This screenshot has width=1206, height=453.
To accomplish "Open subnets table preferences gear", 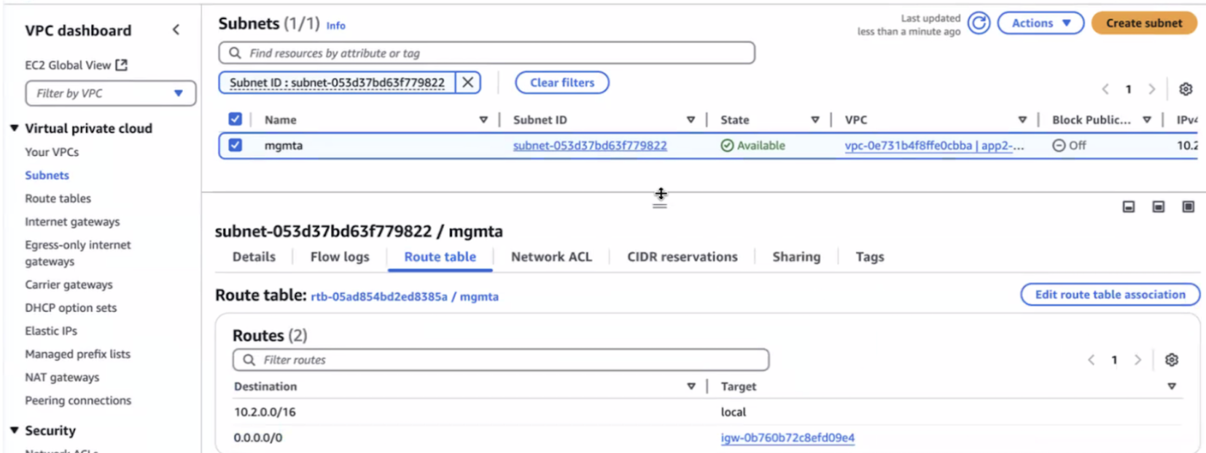I will click(x=1186, y=90).
